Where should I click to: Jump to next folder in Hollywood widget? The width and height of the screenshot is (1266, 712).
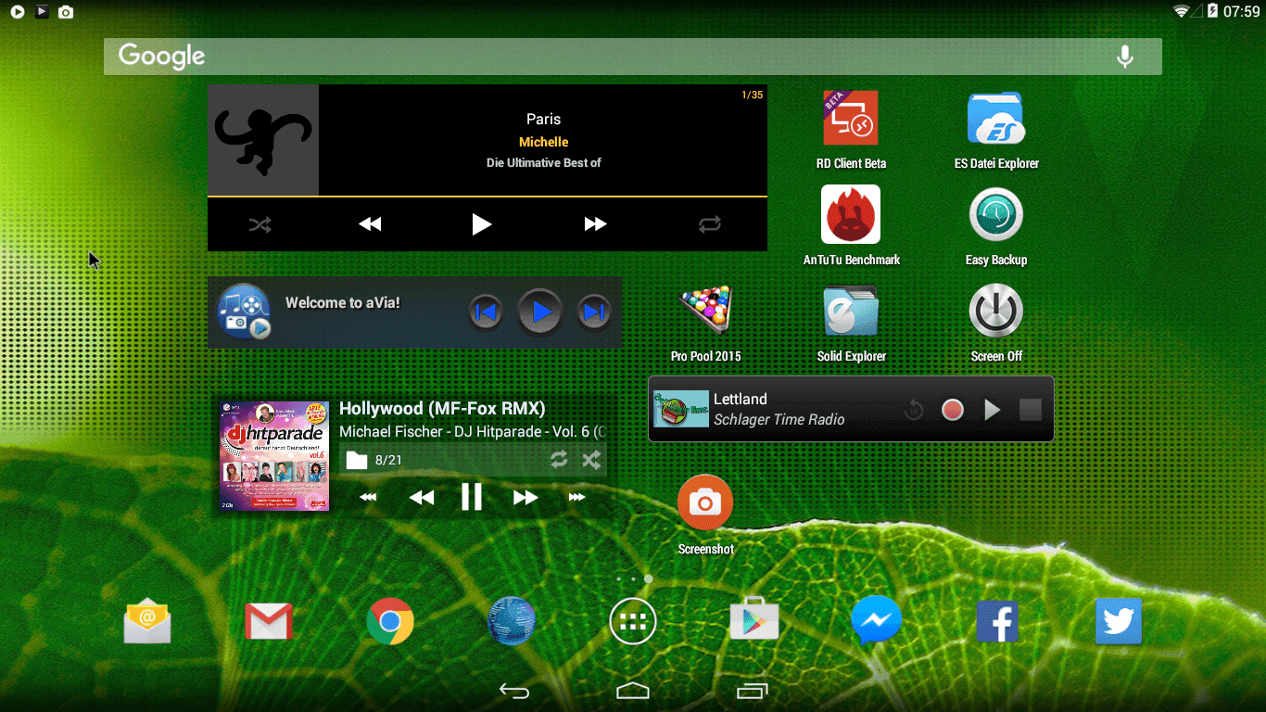[576, 498]
